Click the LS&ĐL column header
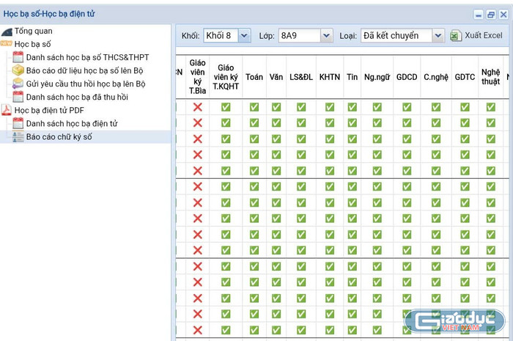Image resolution: width=513 pixels, height=341 pixels. [x=301, y=77]
